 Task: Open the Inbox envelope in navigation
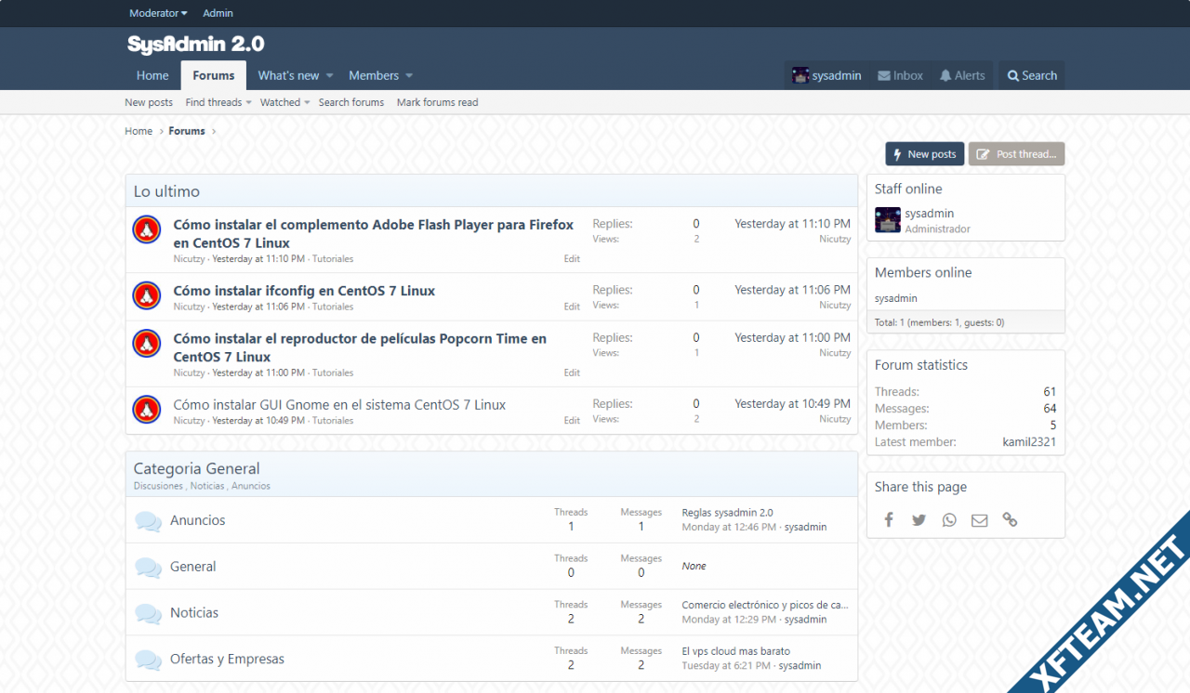901,75
